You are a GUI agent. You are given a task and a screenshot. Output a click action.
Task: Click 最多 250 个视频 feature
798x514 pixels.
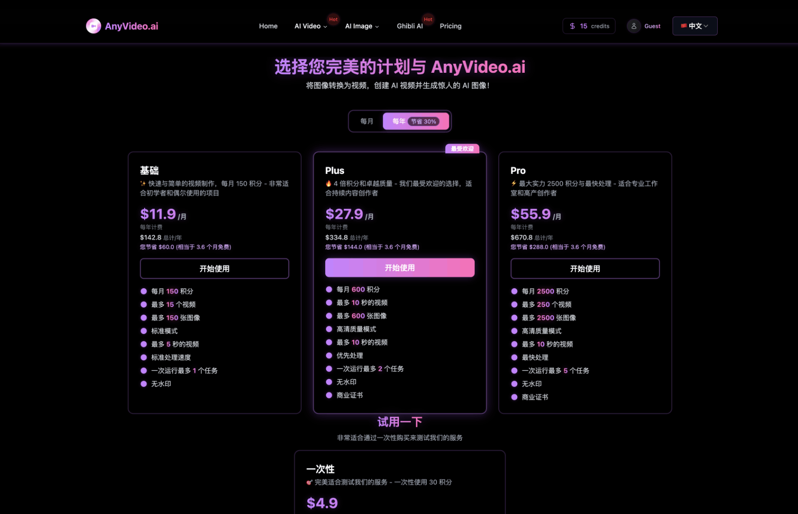pos(547,304)
